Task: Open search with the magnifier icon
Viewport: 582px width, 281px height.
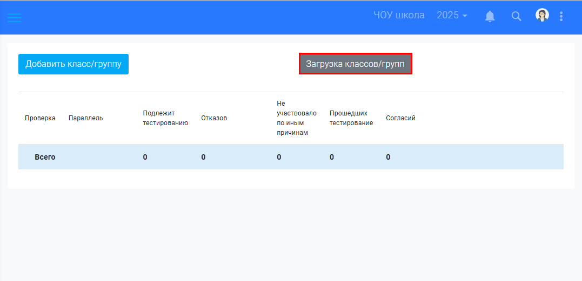Action: 516,16
